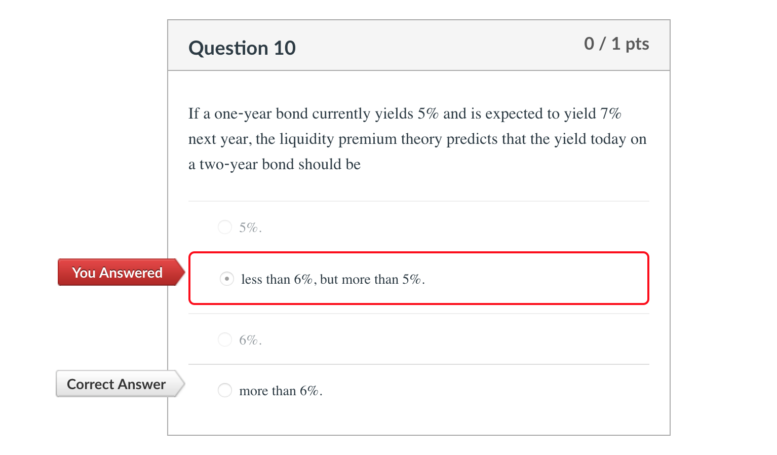Deselect the 'less than 6%, but more than 5%' option

pos(226,279)
